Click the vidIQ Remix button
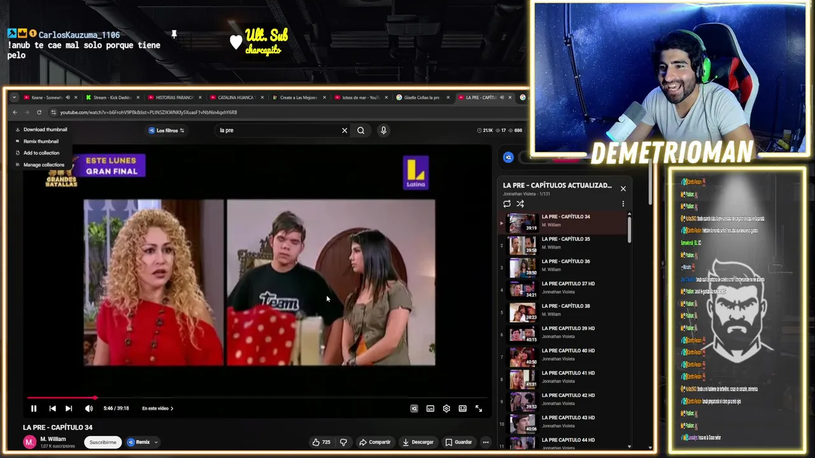The width and height of the screenshot is (815, 458). pos(139,442)
